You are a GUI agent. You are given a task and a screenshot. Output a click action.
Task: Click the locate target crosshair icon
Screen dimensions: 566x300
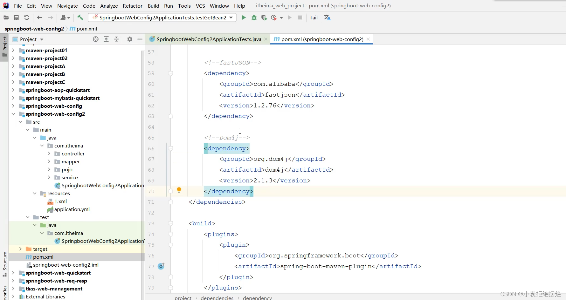point(96,39)
